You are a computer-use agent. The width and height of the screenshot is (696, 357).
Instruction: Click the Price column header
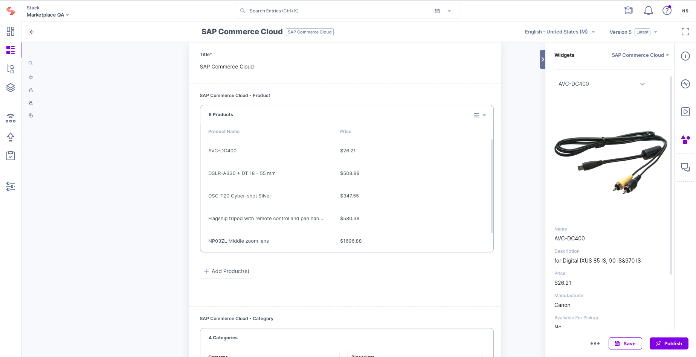tap(345, 132)
